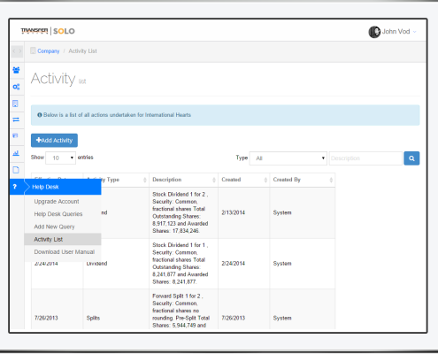
Task: Open the Show entries count dropdown
Action: tap(60, 158)
